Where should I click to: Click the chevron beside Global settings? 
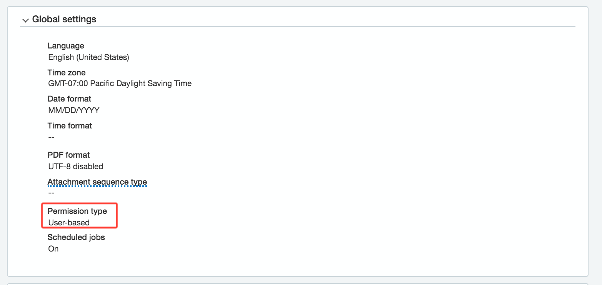[x=25, y=20]
